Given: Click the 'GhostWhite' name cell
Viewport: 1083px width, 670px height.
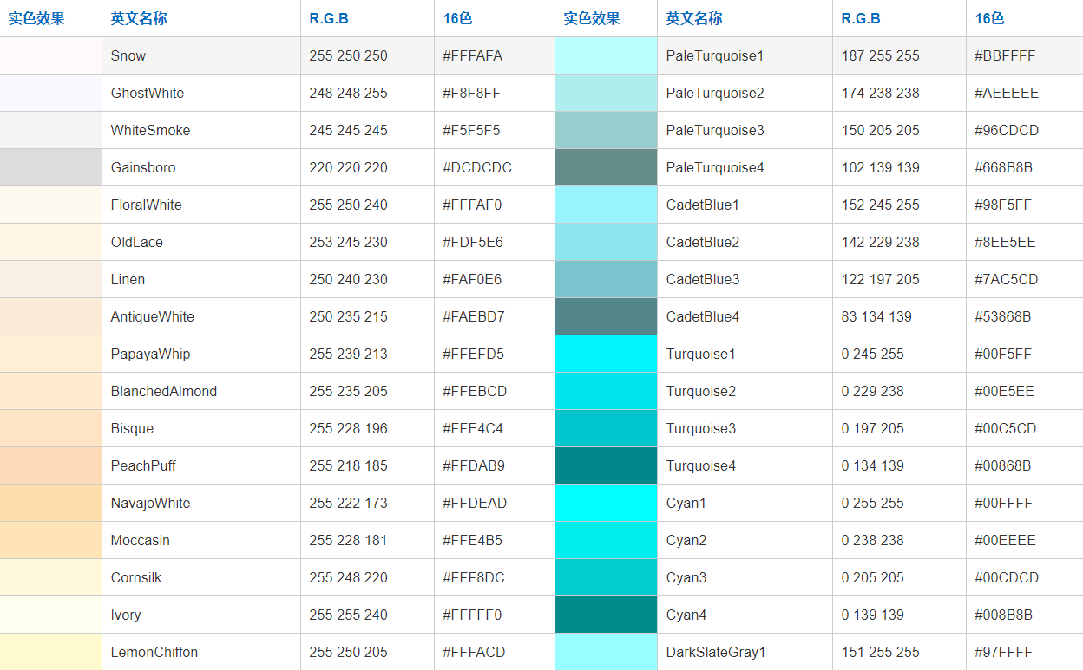Looking at the screenshot, I should click(x=201, y=93).
